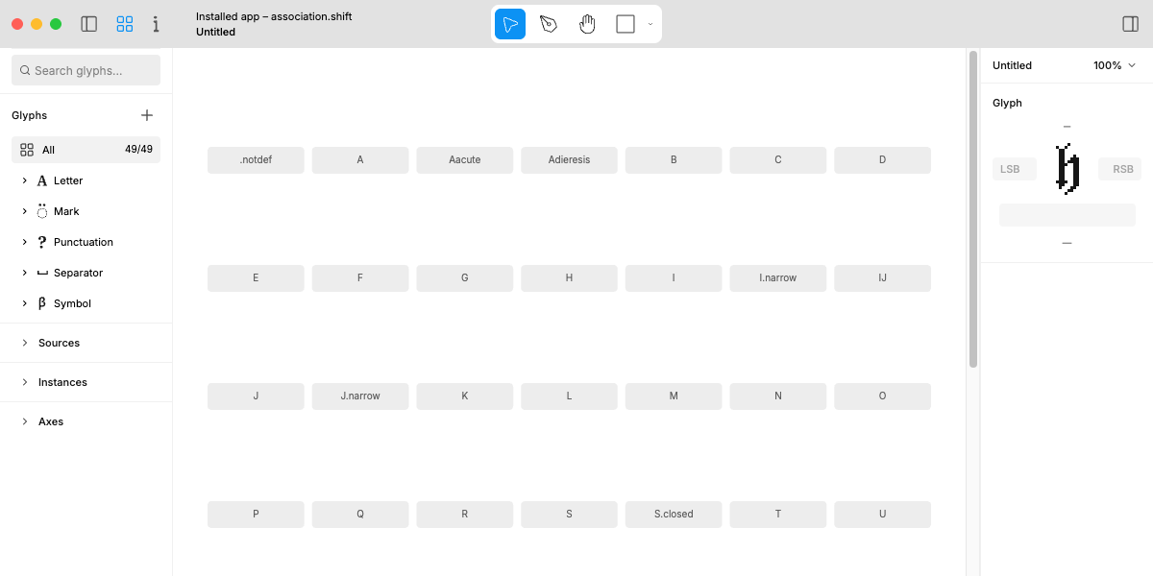Add a new glyph with plus icon
1153x576 pixels.
point(147,115)
